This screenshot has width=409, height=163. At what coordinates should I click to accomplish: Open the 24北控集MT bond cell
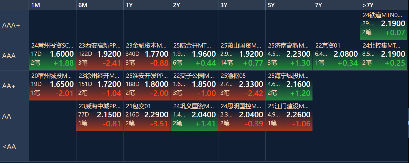[384, 55]
